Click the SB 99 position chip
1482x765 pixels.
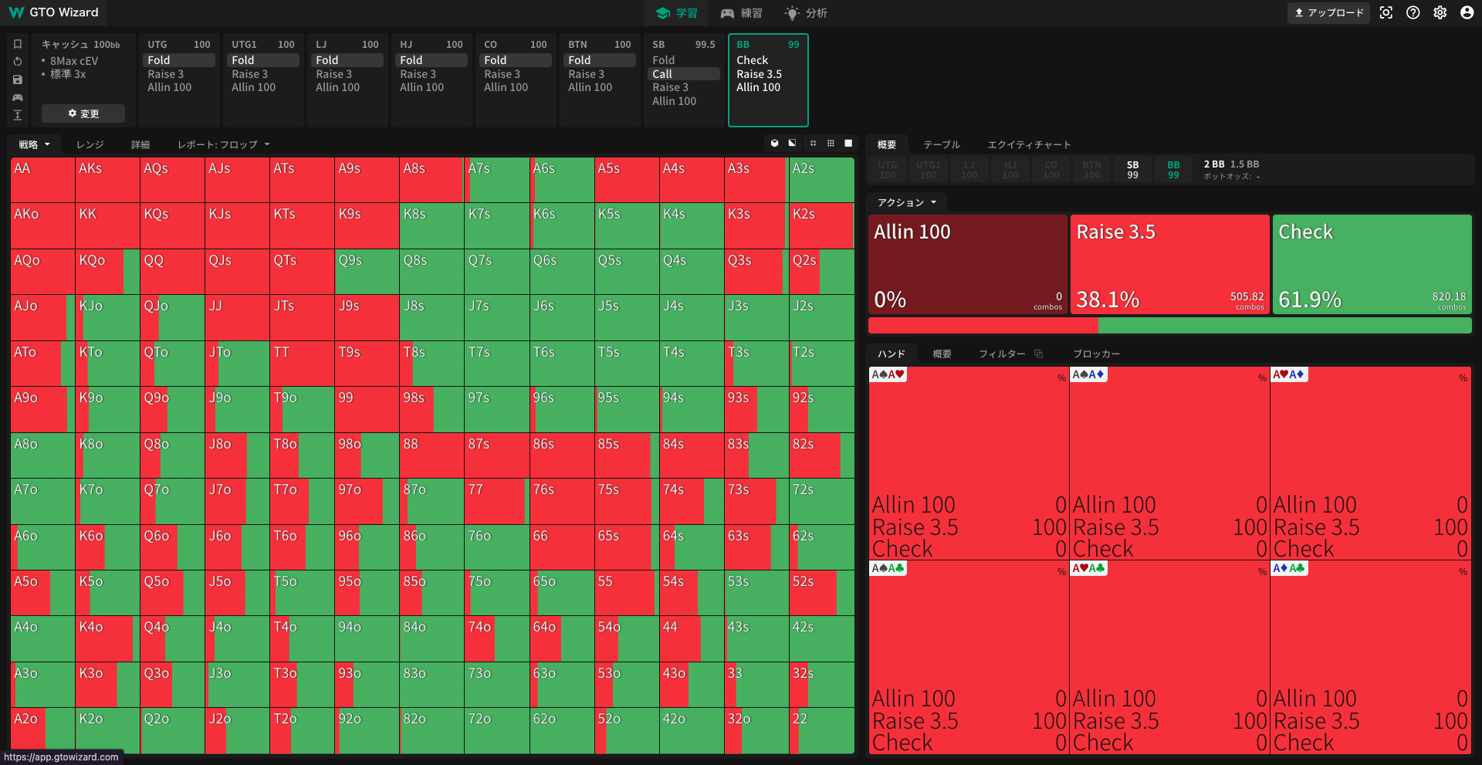click(x=1132, y=170)
